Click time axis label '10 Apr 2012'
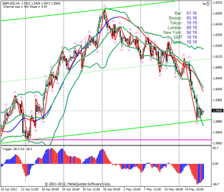 9,189
